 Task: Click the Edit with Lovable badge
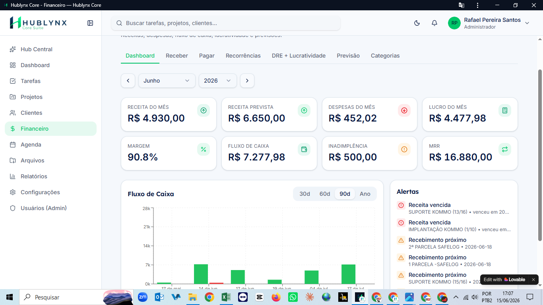click(x=504, y=280)
